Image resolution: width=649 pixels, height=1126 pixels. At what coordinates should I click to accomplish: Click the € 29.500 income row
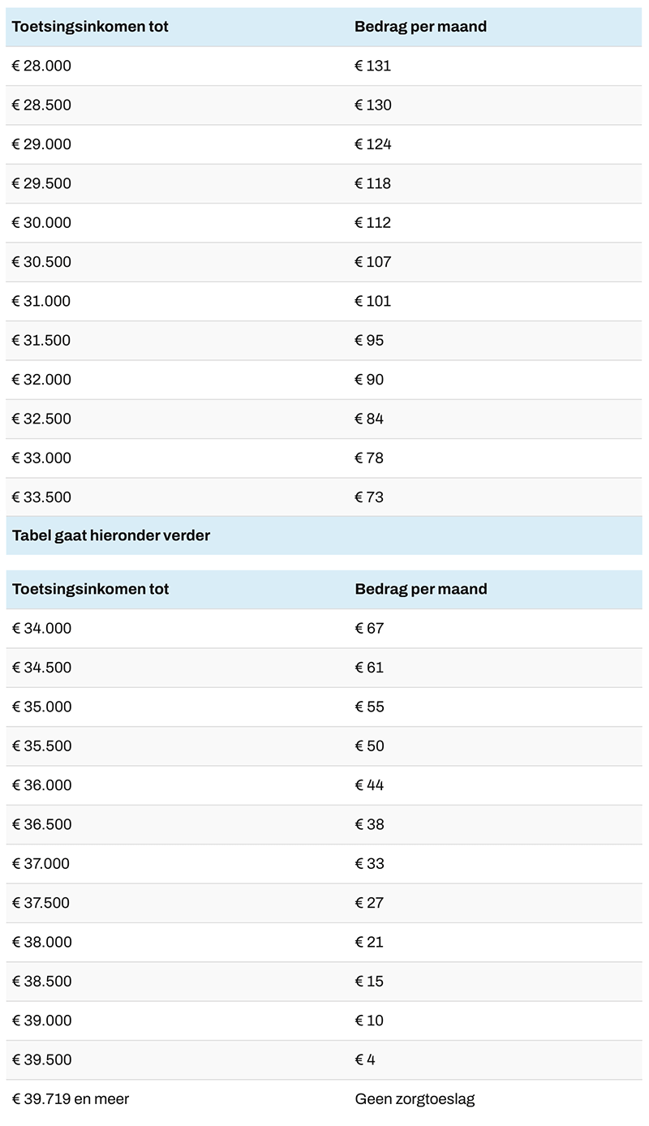pyautogui.click(x=41, y=183)
